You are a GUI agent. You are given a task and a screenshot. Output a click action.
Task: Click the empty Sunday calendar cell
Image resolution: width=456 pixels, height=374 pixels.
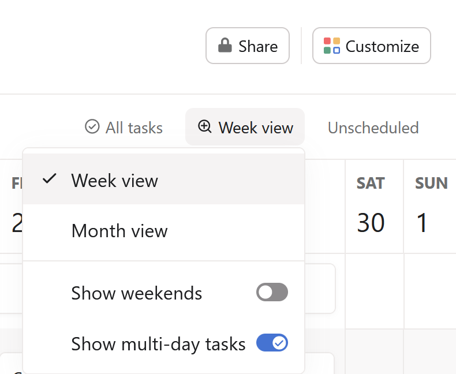(430, 290)
